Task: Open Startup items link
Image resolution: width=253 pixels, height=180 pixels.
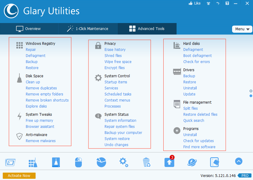Action: pyautogui.click(x=116, y=82)
